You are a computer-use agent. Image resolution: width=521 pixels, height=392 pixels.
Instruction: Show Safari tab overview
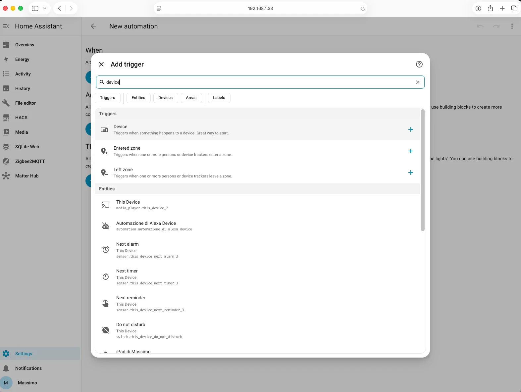[514, 8]
